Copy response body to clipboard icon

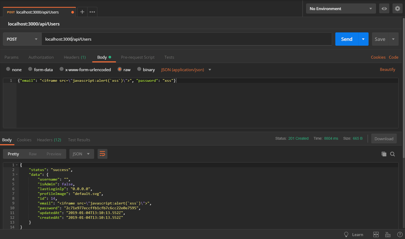(384, 154)
